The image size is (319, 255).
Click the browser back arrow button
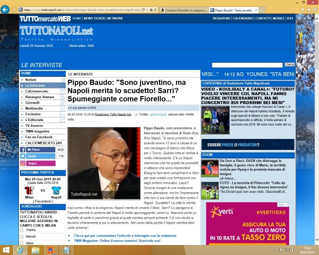(5, 9)
